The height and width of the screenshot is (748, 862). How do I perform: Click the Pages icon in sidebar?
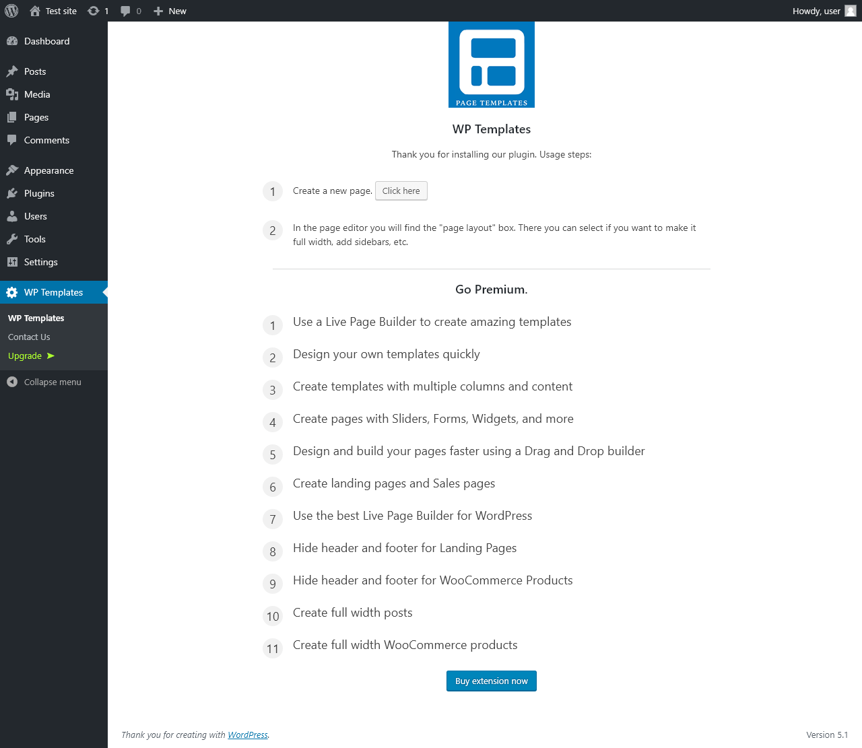click(12, 117)
